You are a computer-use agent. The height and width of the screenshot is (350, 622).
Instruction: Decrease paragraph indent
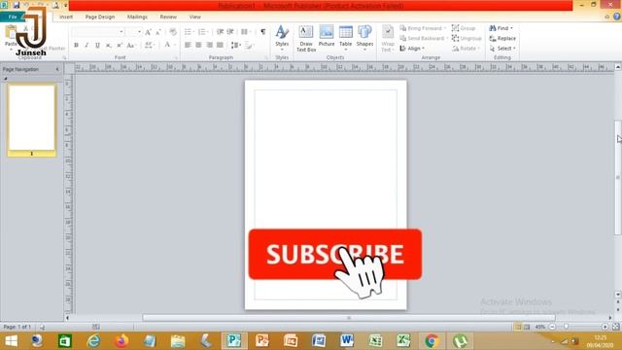[x=220, y=32]
